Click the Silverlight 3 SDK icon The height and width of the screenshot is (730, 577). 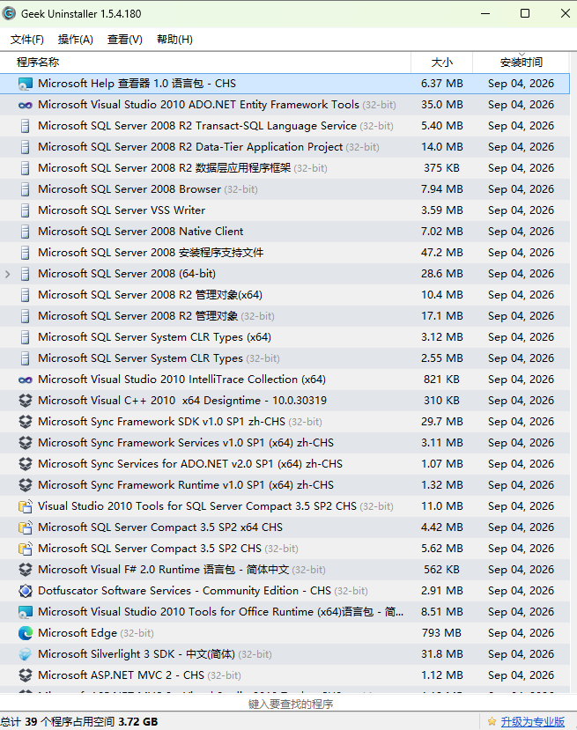pos(26,654)
